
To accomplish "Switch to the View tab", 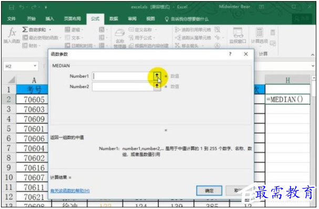I will [150, 19].
